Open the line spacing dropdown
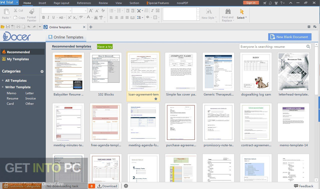This screenshot has height=189, width=320. click(x=142, y=17)
